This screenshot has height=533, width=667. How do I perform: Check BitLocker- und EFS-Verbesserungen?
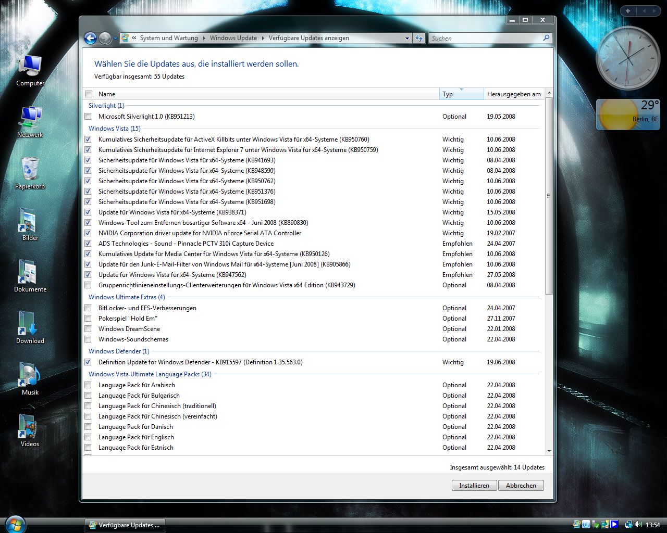point(88,308)
